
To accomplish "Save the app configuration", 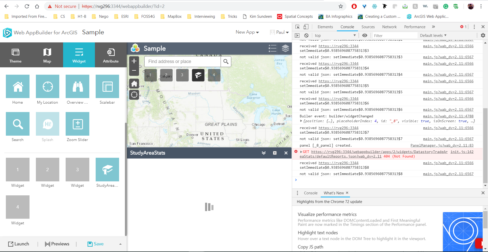I will 95,244.
